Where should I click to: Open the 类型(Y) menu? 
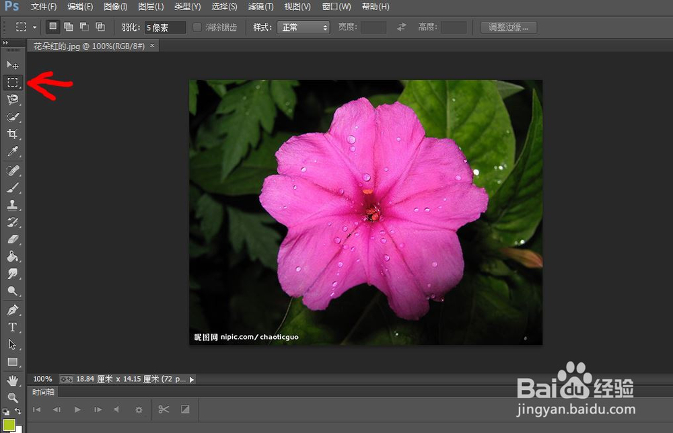click(x=188, y=7)
